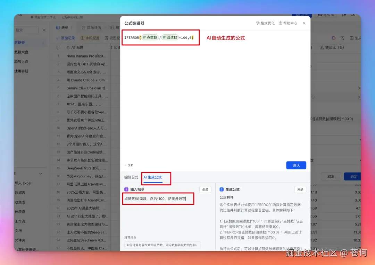Click the fx icon on 转阅比（%）column

pos(322,47)
